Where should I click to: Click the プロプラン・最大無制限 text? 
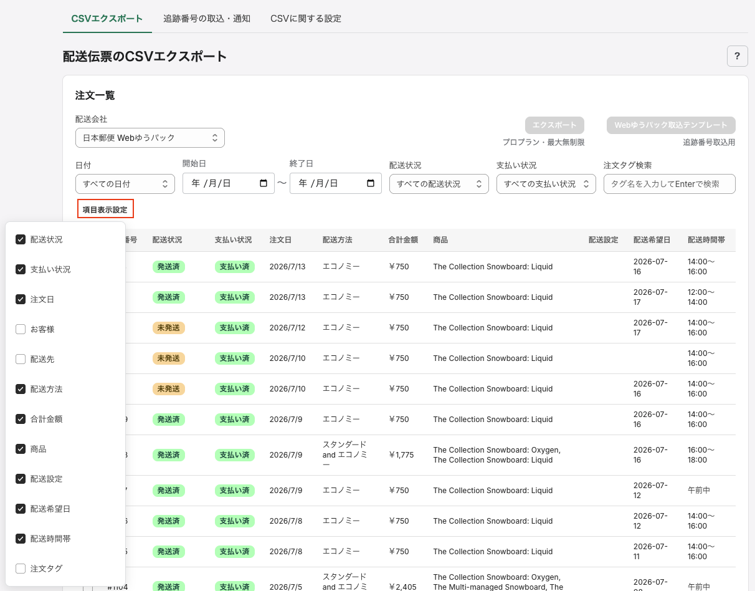(x=544, y=142)
